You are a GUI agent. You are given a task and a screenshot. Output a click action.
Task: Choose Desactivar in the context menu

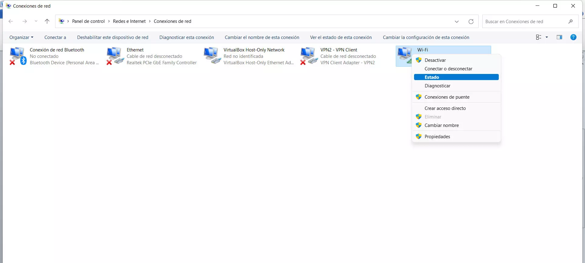click(456, 60)
